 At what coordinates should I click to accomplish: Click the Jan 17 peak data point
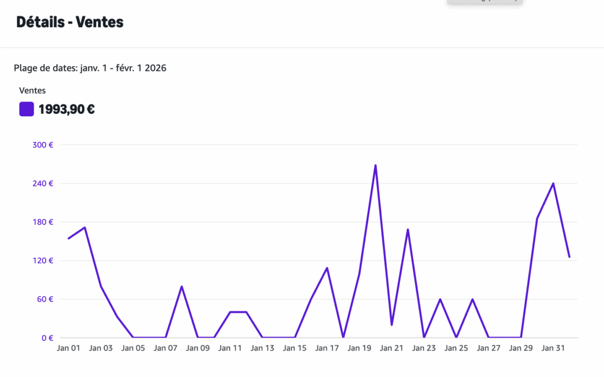coord(327,268)
